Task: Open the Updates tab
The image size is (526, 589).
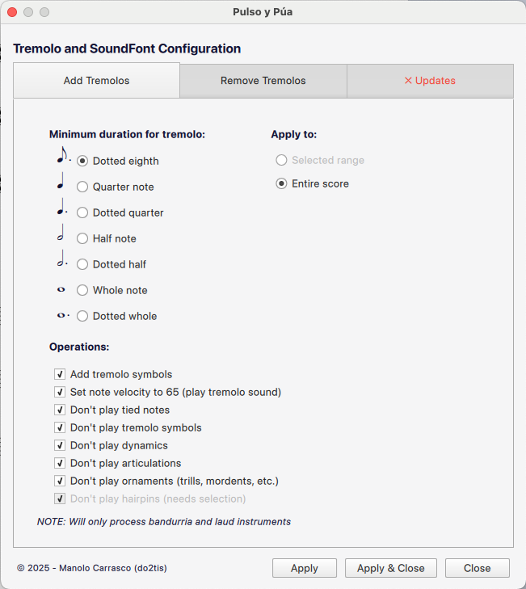Action: point(430,81)
